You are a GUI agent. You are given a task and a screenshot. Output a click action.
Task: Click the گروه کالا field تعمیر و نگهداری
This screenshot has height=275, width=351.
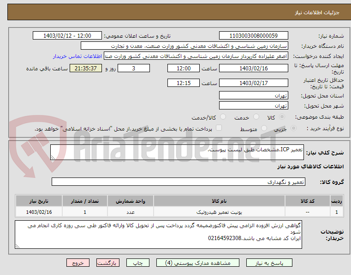point(178,182)
